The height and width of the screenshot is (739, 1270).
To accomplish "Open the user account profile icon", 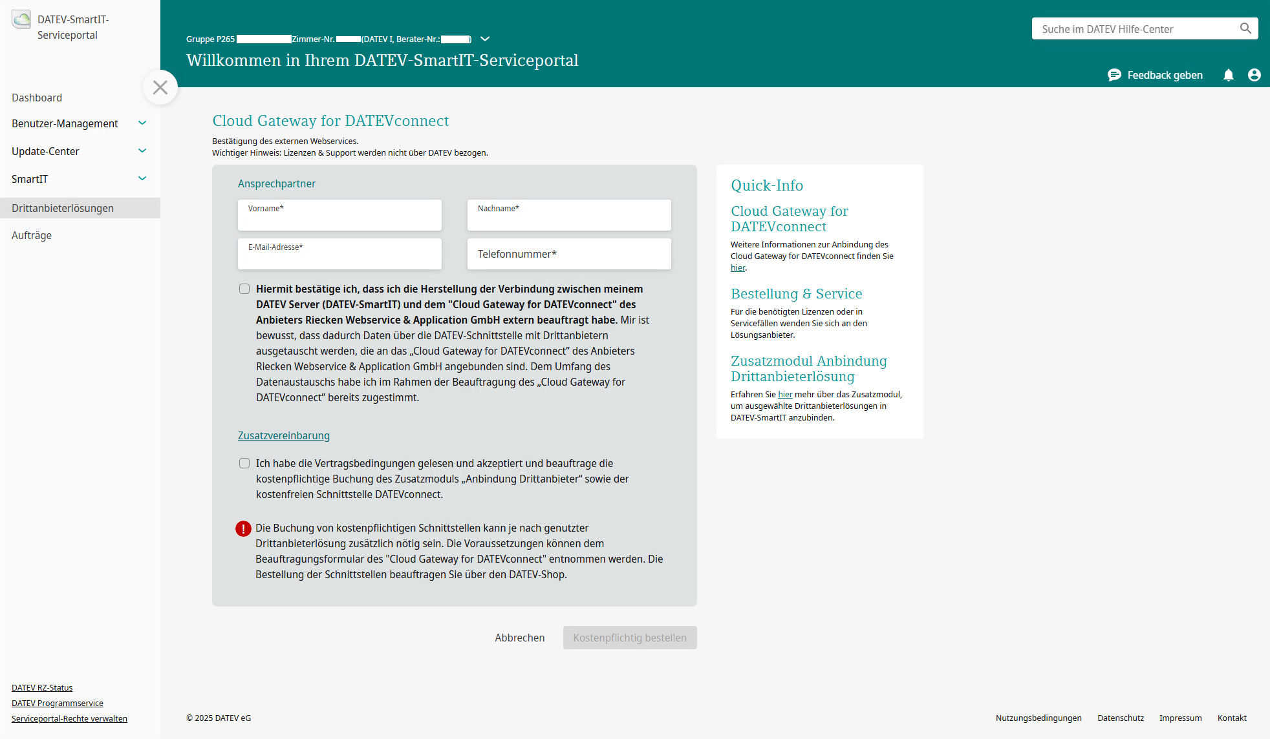I will [x=1254, y=75].
